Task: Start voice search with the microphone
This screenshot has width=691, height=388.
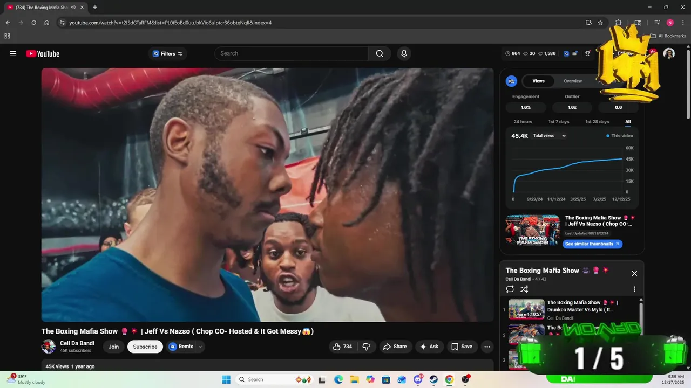Action: [x=404, y=53]
